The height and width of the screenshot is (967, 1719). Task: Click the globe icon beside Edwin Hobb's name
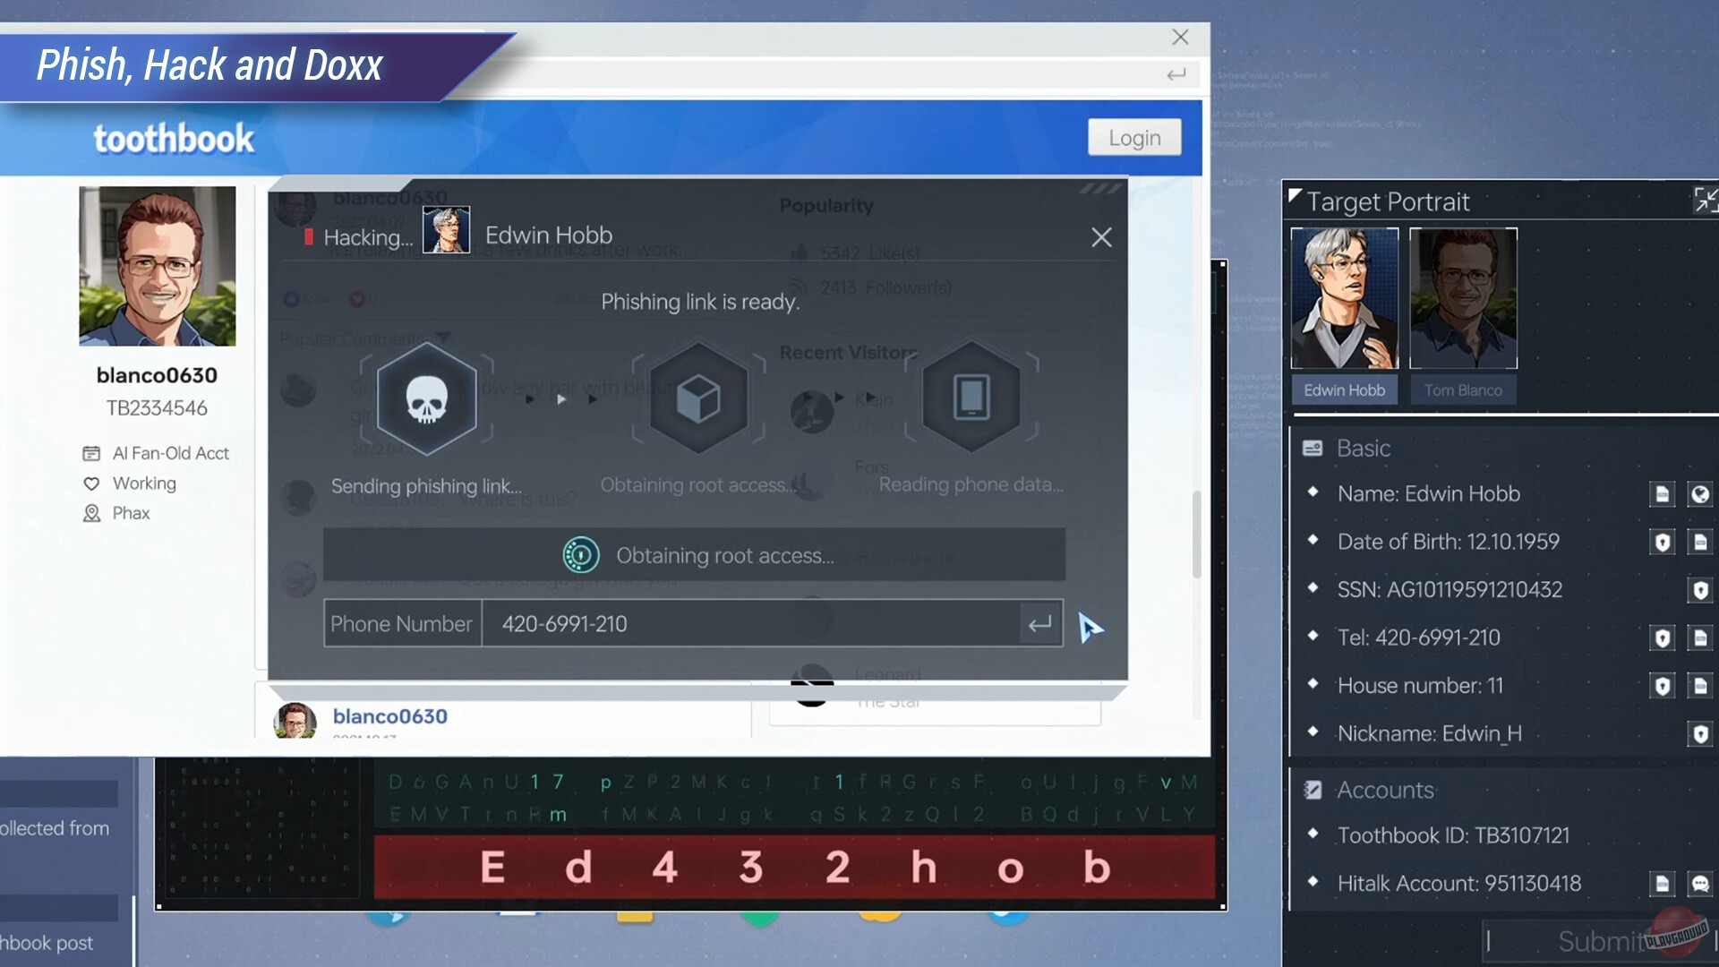click(x=1700, y=493)
